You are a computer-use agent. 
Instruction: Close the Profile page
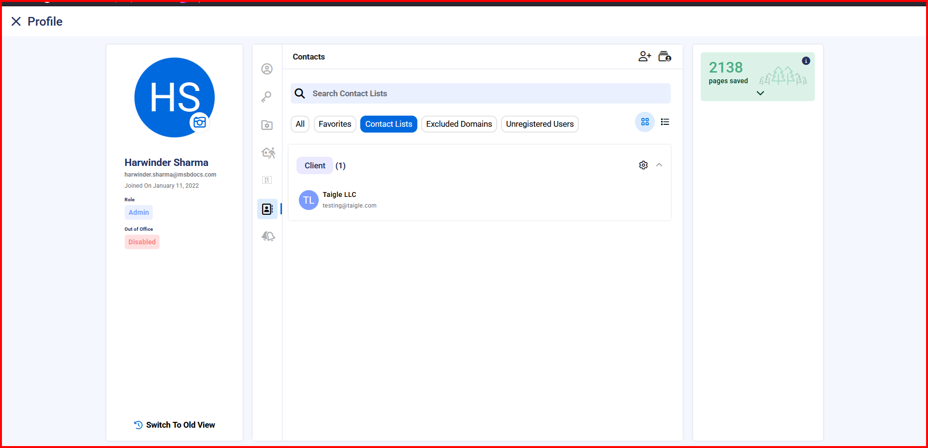[x=16, y=21]
